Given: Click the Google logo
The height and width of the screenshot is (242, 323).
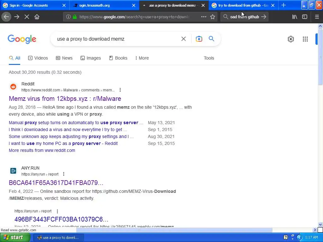Looking at the screenshot, I should [22, 39].
